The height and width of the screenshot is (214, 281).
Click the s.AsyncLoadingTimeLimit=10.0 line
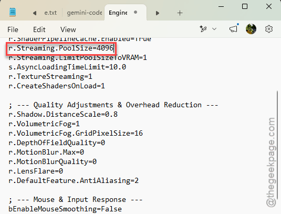tap(67, 67)
